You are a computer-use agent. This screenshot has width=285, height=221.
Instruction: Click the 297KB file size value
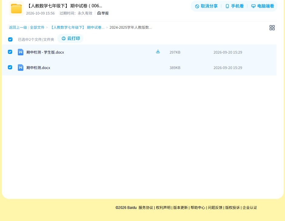[x=175, y=52]
